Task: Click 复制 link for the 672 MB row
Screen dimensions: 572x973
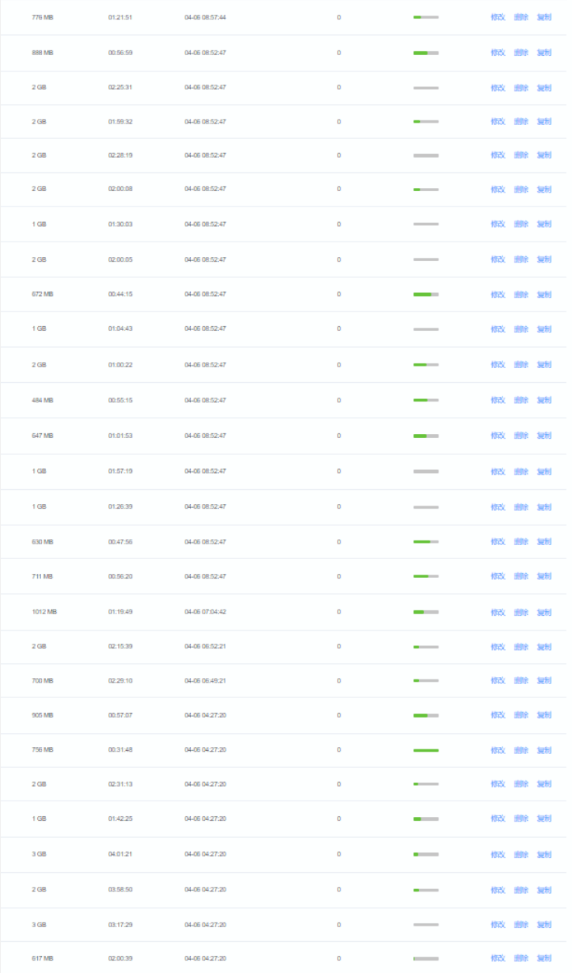Action: coord(544,295)
